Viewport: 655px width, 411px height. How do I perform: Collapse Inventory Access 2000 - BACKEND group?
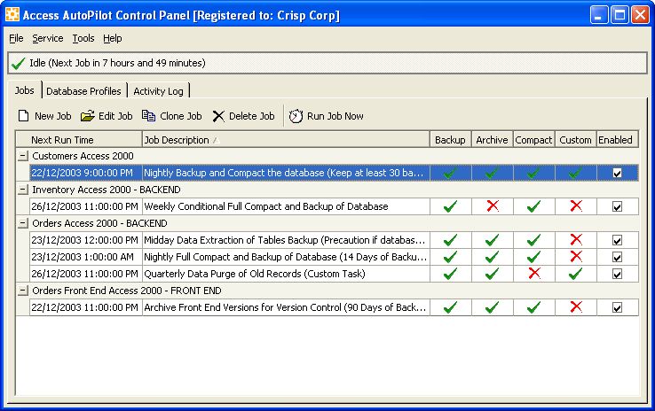22,190
